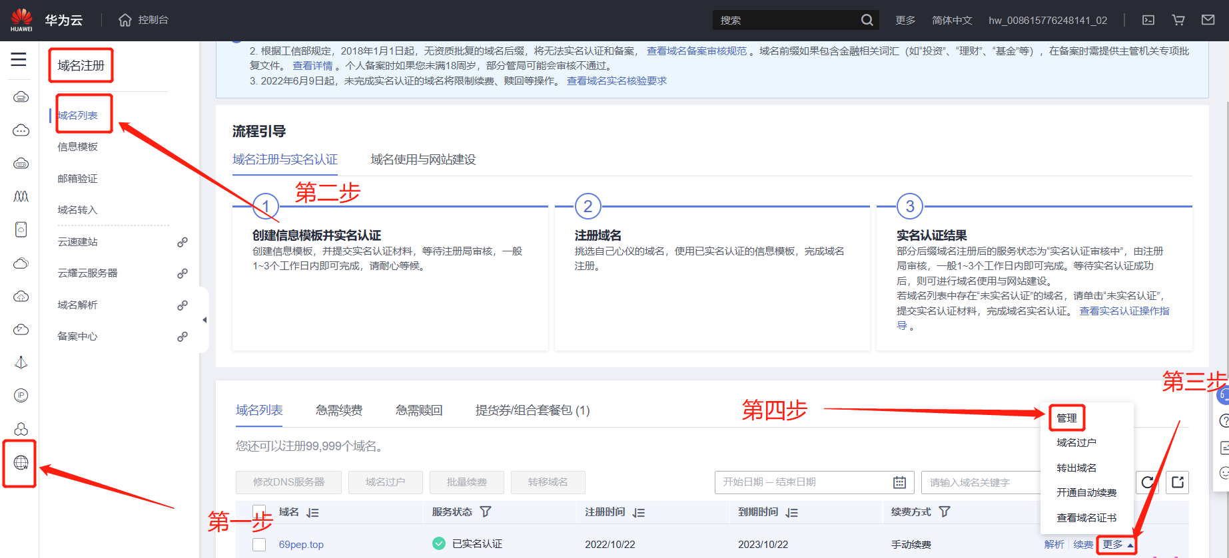
Task: Select 管理 in the dropdown menu
Action: click(1066, 418)
